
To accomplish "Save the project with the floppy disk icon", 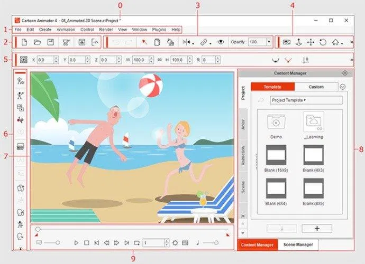I will click(50, 42).
